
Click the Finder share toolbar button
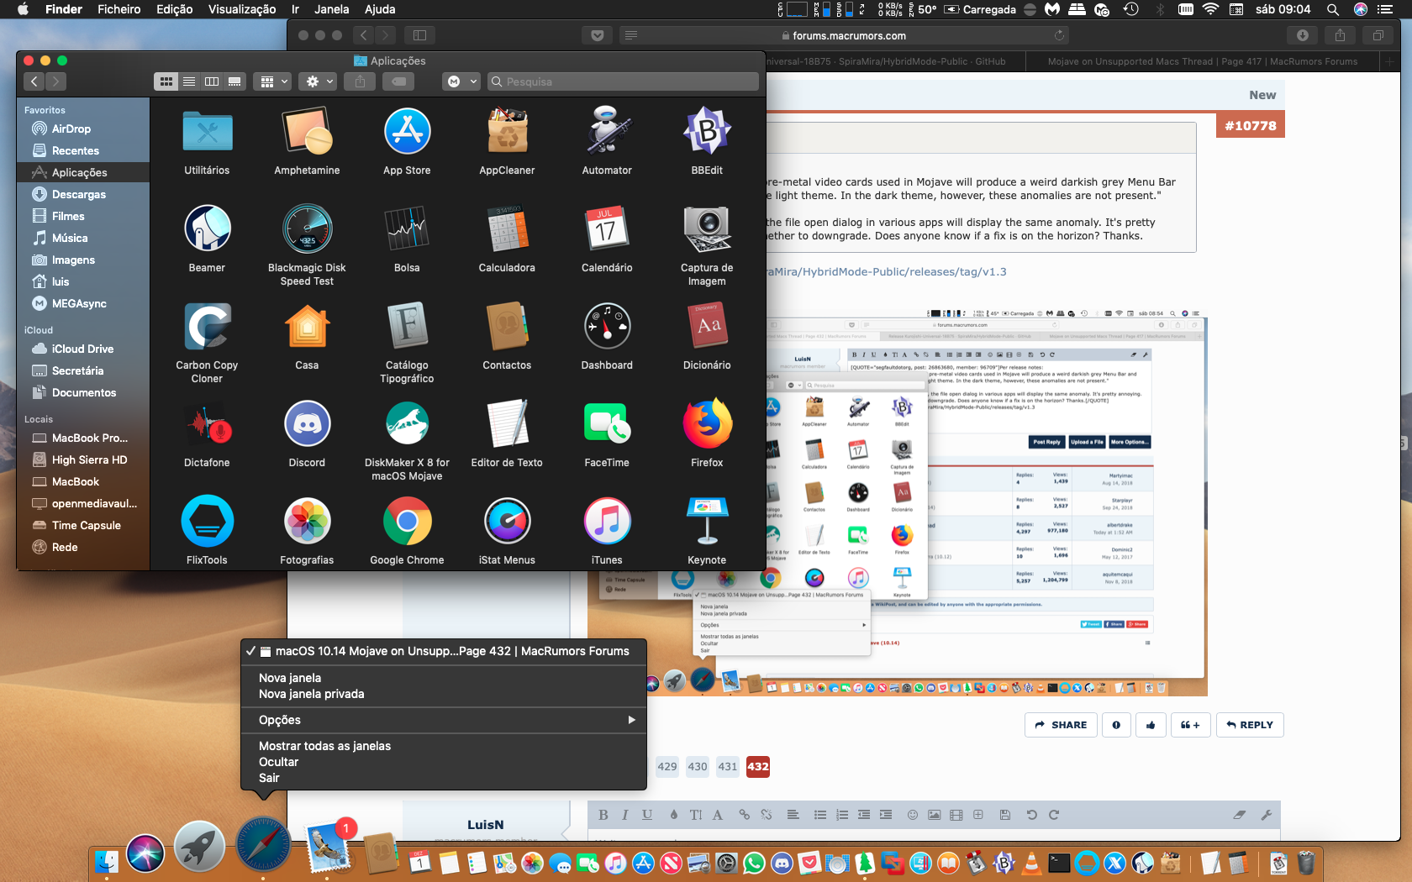point(360,81)
